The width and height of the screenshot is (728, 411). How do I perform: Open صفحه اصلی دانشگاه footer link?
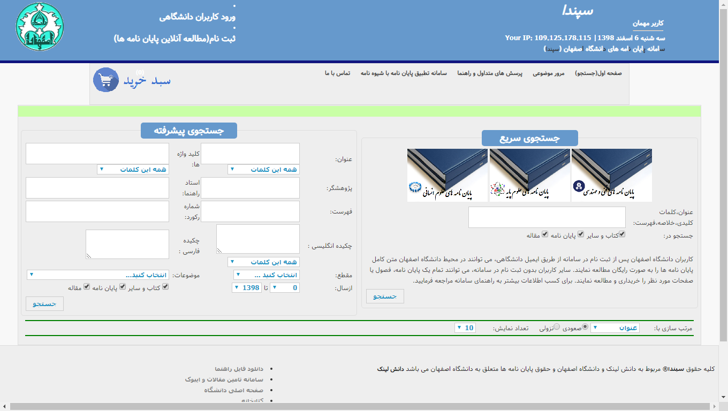click(234, 390)
